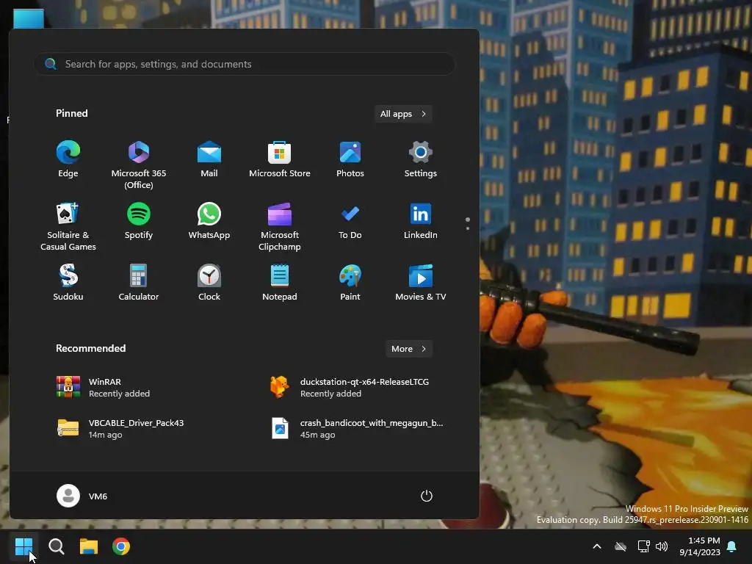Click the power button
Screen dimensions: 752x564
[x=427, y=496]
